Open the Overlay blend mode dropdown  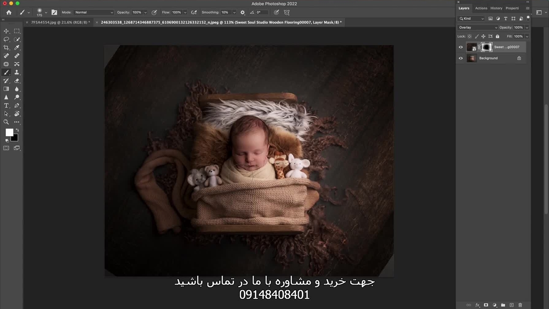pyautogui.click(x=478, y=27)
